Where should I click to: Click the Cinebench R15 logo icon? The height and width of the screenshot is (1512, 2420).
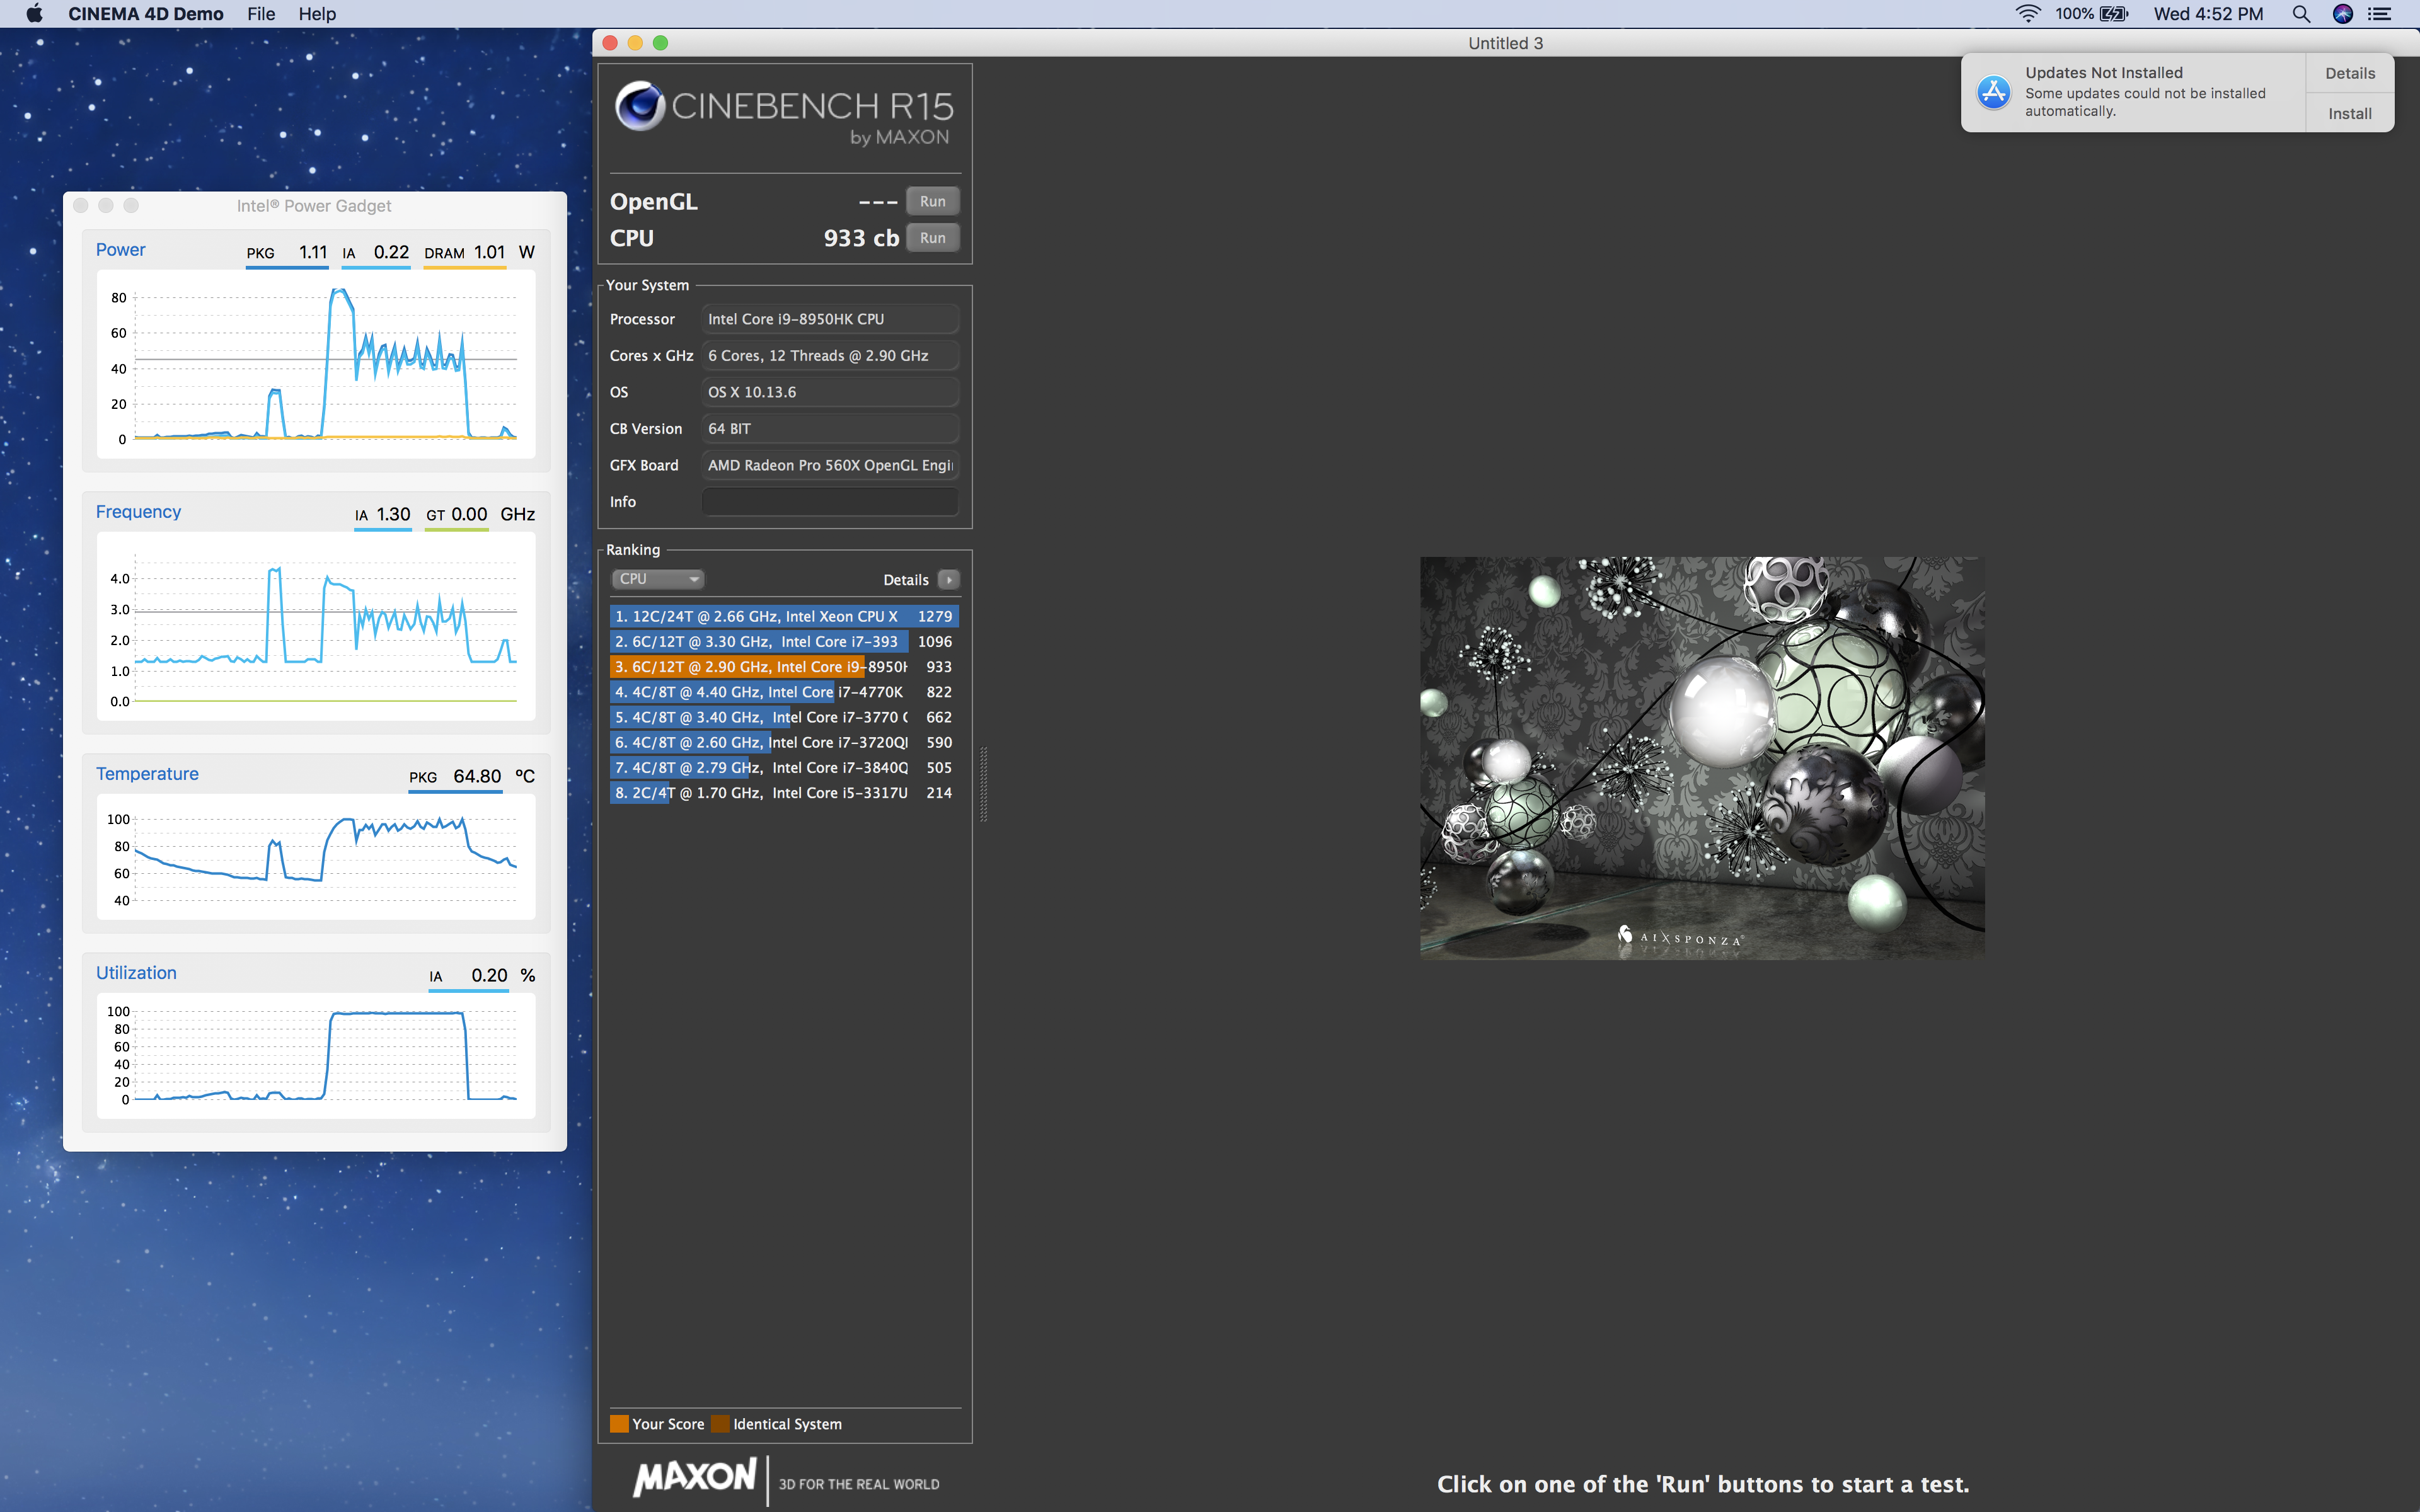640,106
